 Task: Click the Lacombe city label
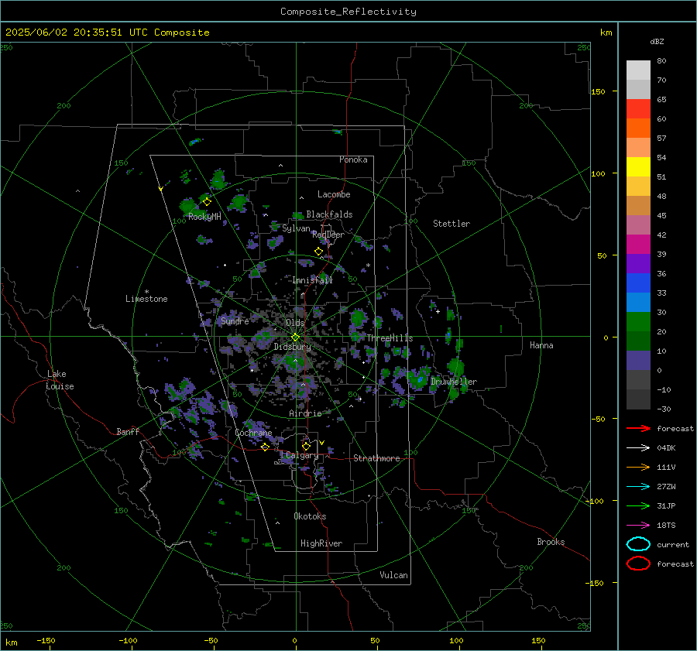[x=334, y=194]
